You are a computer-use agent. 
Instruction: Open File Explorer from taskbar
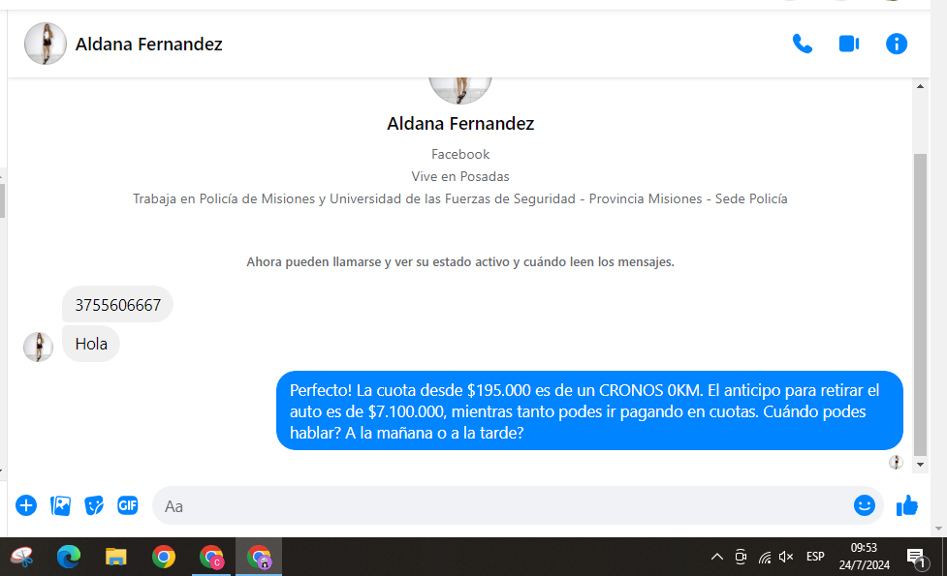coord(116,557)
